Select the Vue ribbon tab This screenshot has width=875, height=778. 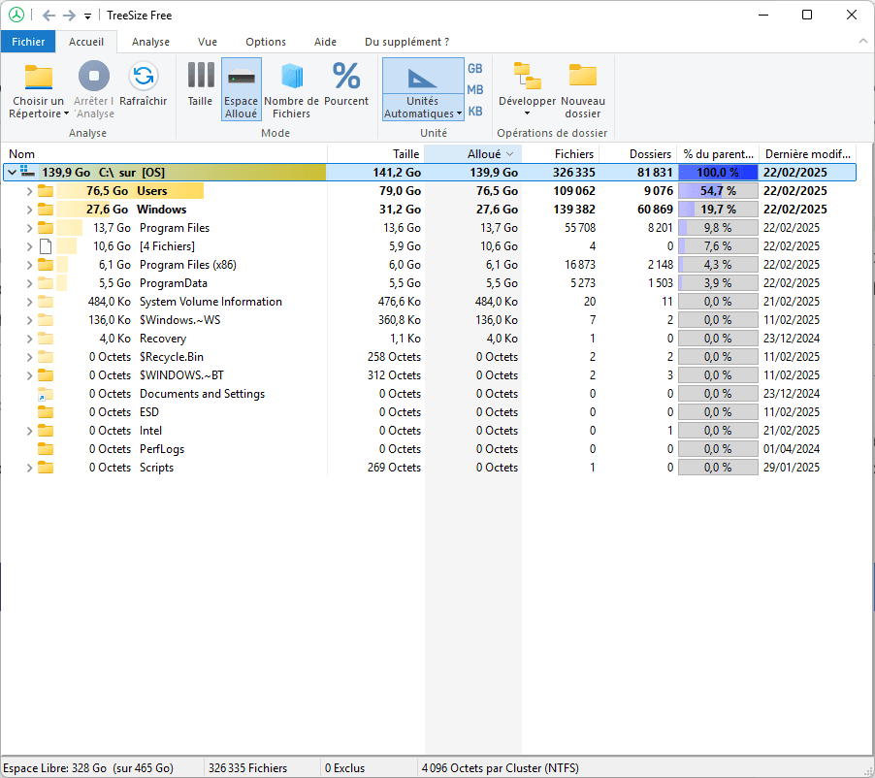(208, 42)
